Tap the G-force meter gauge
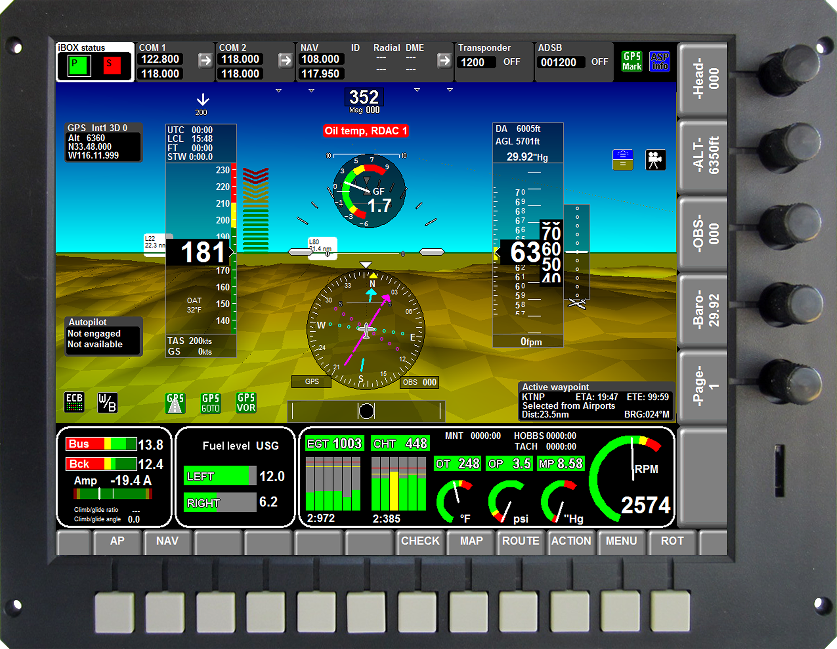Screen dimensions: 837x649 tap(369, 191)
